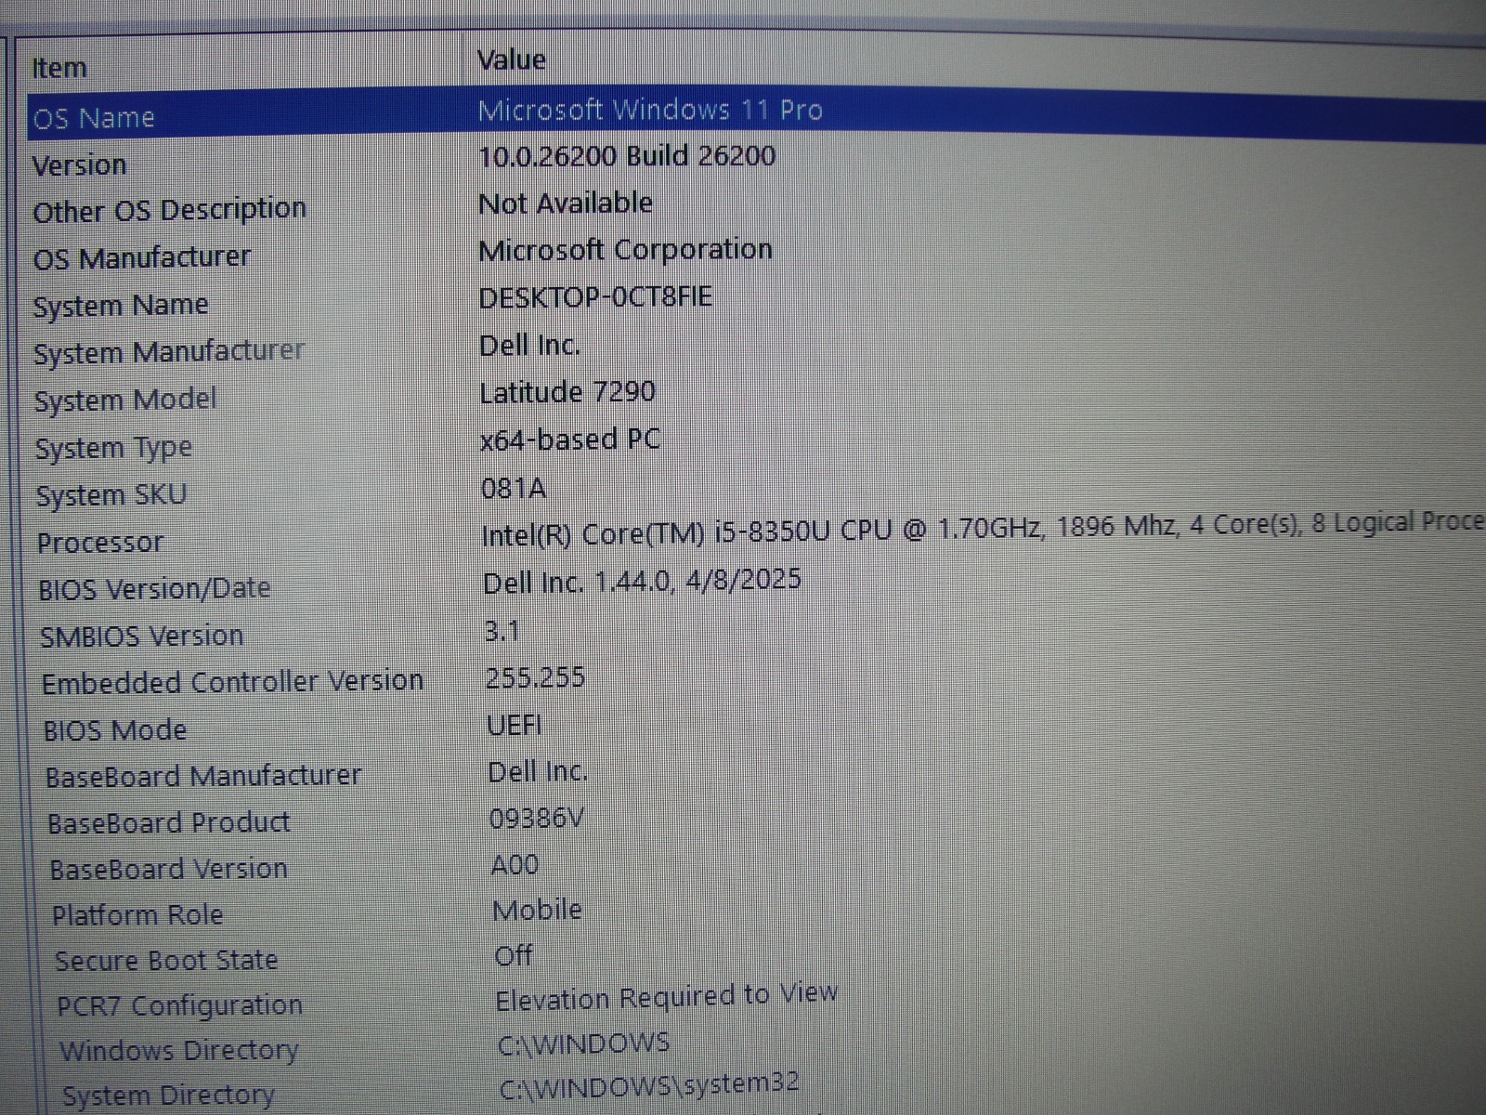Click the Latitude 7290 value
The height and width of the screenshot is (1115, 1486).
(567, 392)
